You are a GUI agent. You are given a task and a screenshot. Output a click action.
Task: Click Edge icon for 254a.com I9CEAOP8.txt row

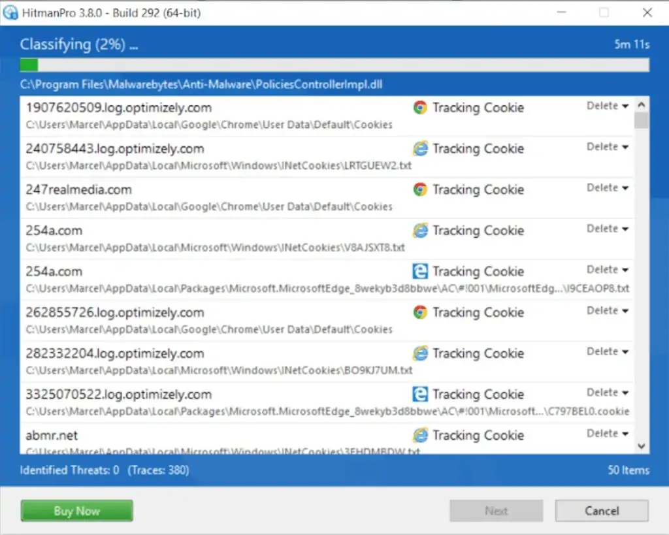[x=420, y=271]
